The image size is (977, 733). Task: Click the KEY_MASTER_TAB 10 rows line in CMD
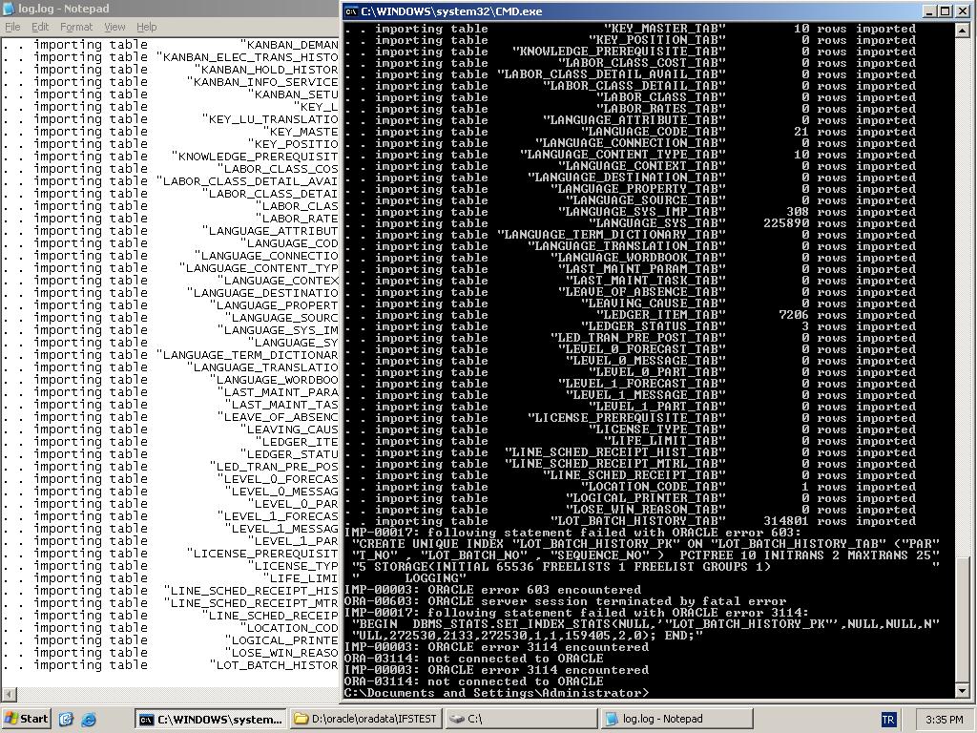631,29
